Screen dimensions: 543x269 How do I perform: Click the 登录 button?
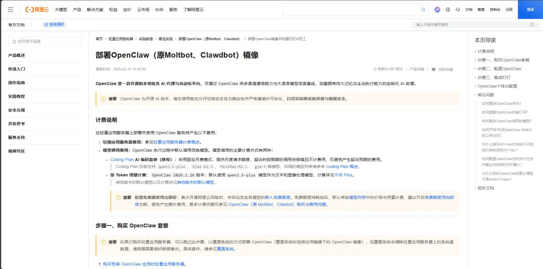point(530,10)
